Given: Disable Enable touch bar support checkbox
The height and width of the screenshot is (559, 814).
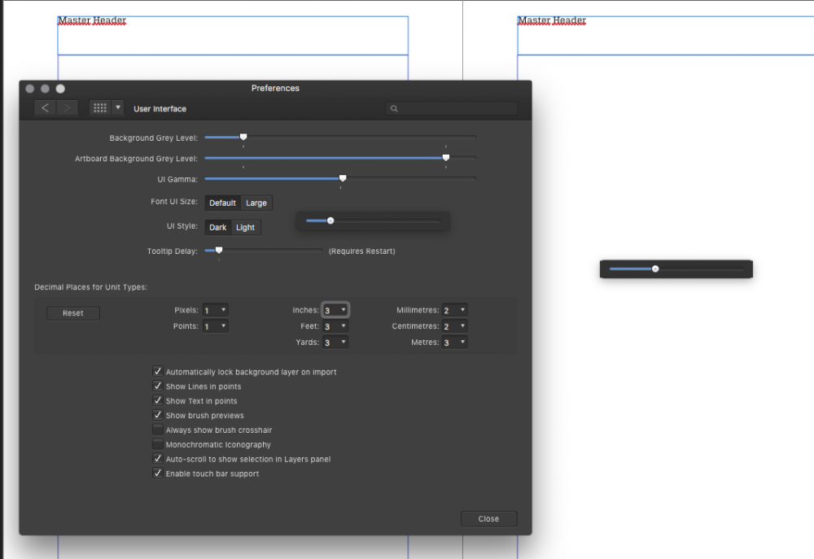Looking at the screenshot, I should [158, 474].
